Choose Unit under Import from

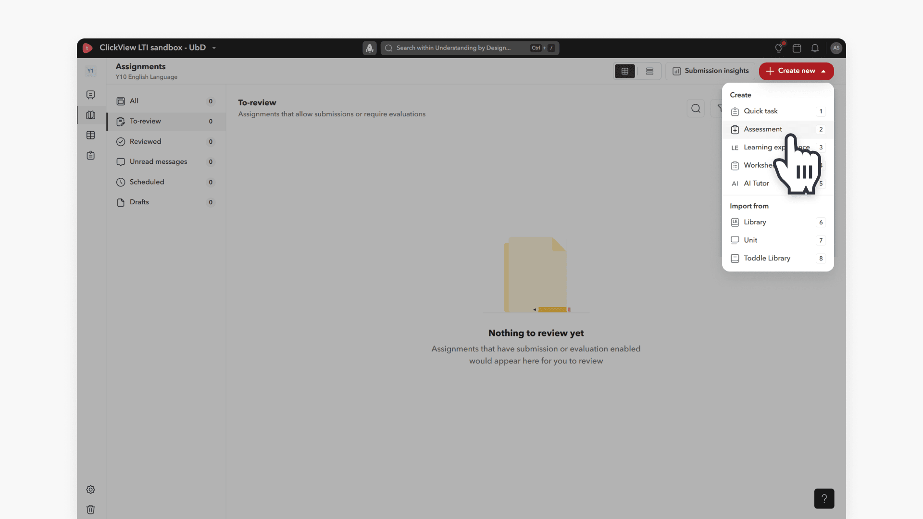tap(778, 240)
